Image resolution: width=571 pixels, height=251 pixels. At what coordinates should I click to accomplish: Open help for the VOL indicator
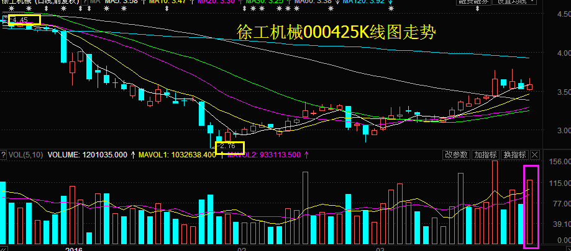coord(3,155)
